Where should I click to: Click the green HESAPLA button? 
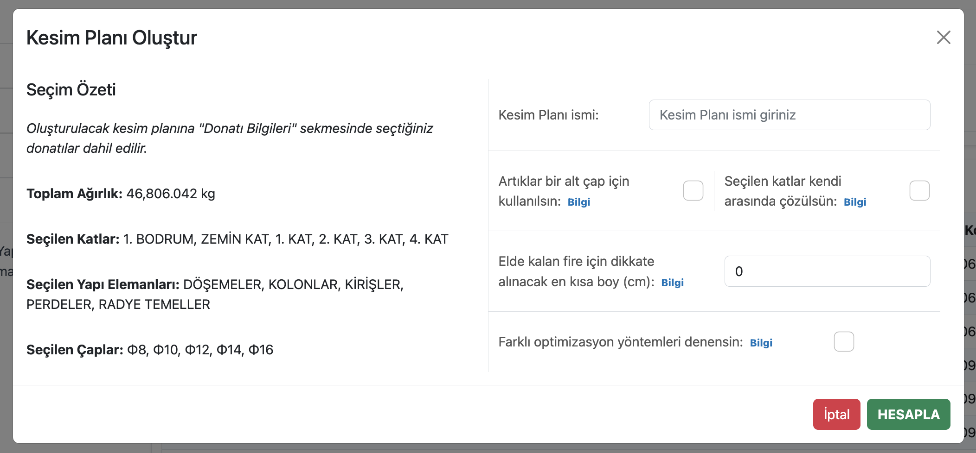point(908,414)
